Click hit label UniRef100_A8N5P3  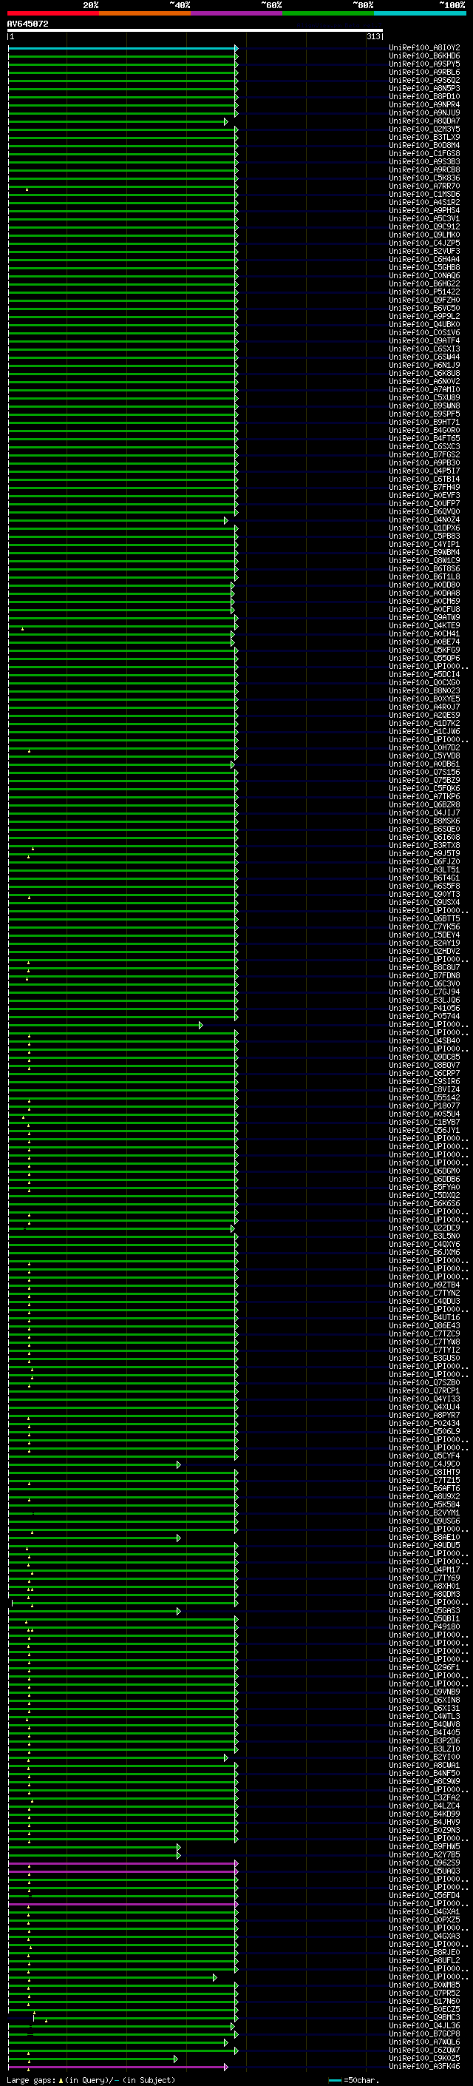(x=424, y=88)
